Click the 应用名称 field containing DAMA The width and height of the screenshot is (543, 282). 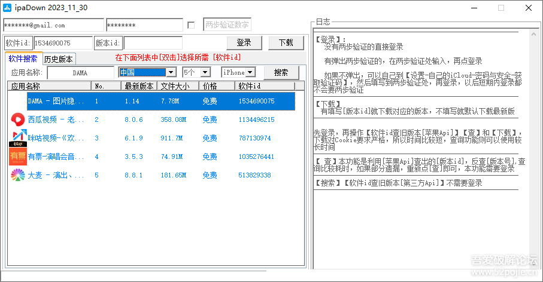[x=80, y=72]
